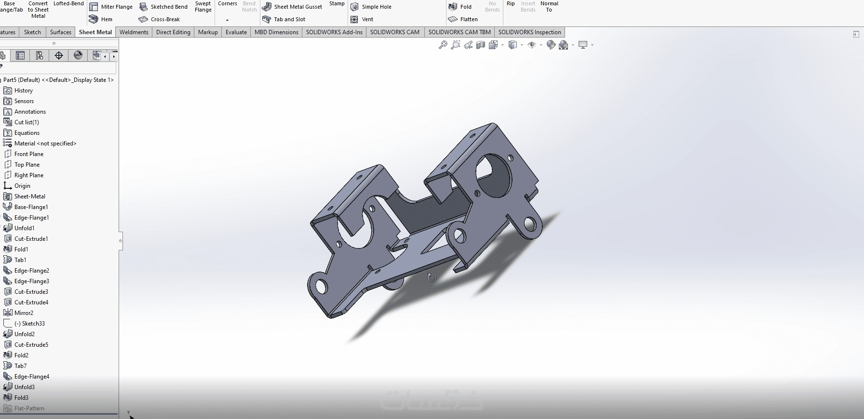Image resolution: width=864 pixels, height=419 pixels.
Task: Click the Edit Appearance icon
Action: (551, 45)
